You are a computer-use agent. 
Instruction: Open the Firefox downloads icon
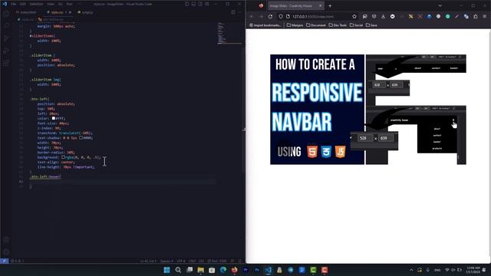tap(383, 16)
